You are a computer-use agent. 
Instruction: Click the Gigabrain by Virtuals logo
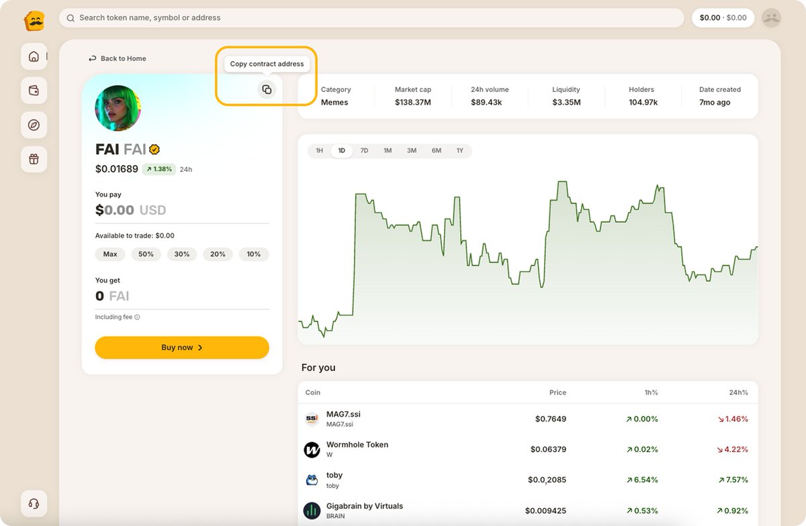click(312, 511)
